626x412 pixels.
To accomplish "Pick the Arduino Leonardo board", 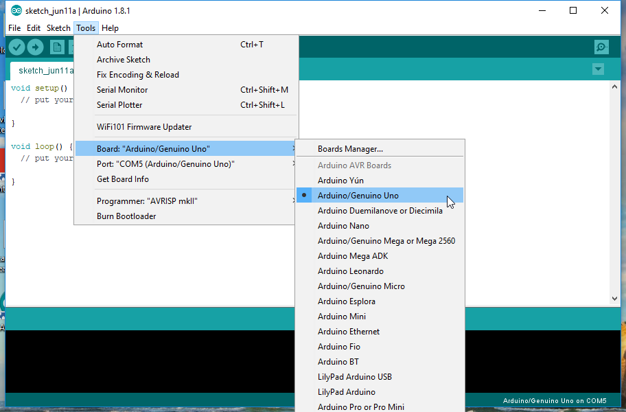I will pyautogui.click(x=380, y=271).
